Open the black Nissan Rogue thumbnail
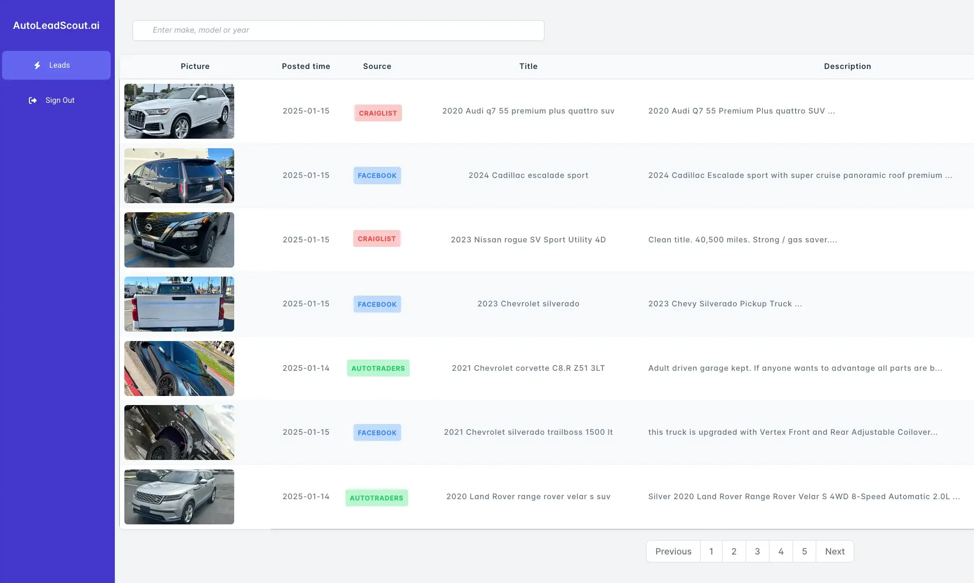 pyautogui.click(x=179, y=239)
